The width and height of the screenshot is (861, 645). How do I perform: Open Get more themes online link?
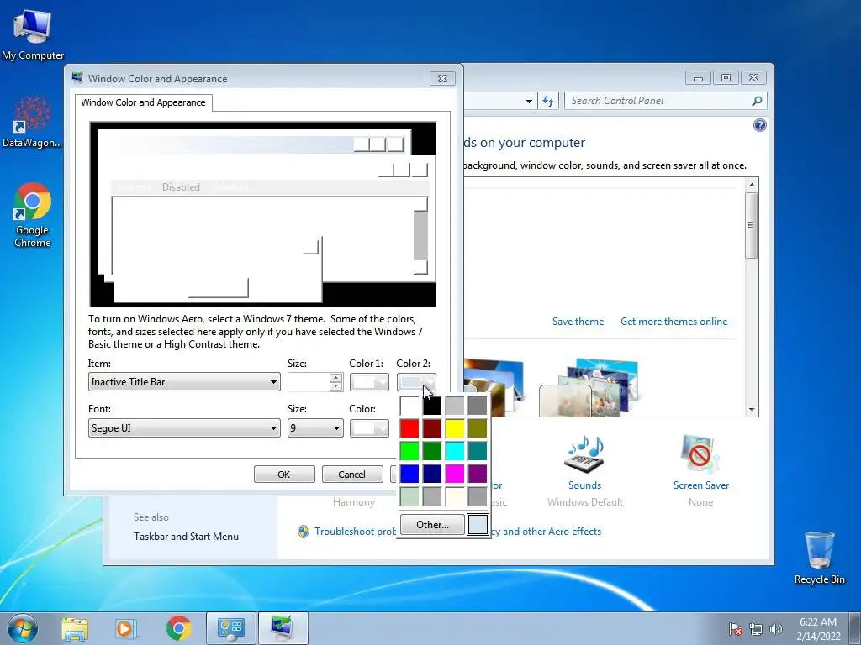pyautogui.click(x=673, y=322)
